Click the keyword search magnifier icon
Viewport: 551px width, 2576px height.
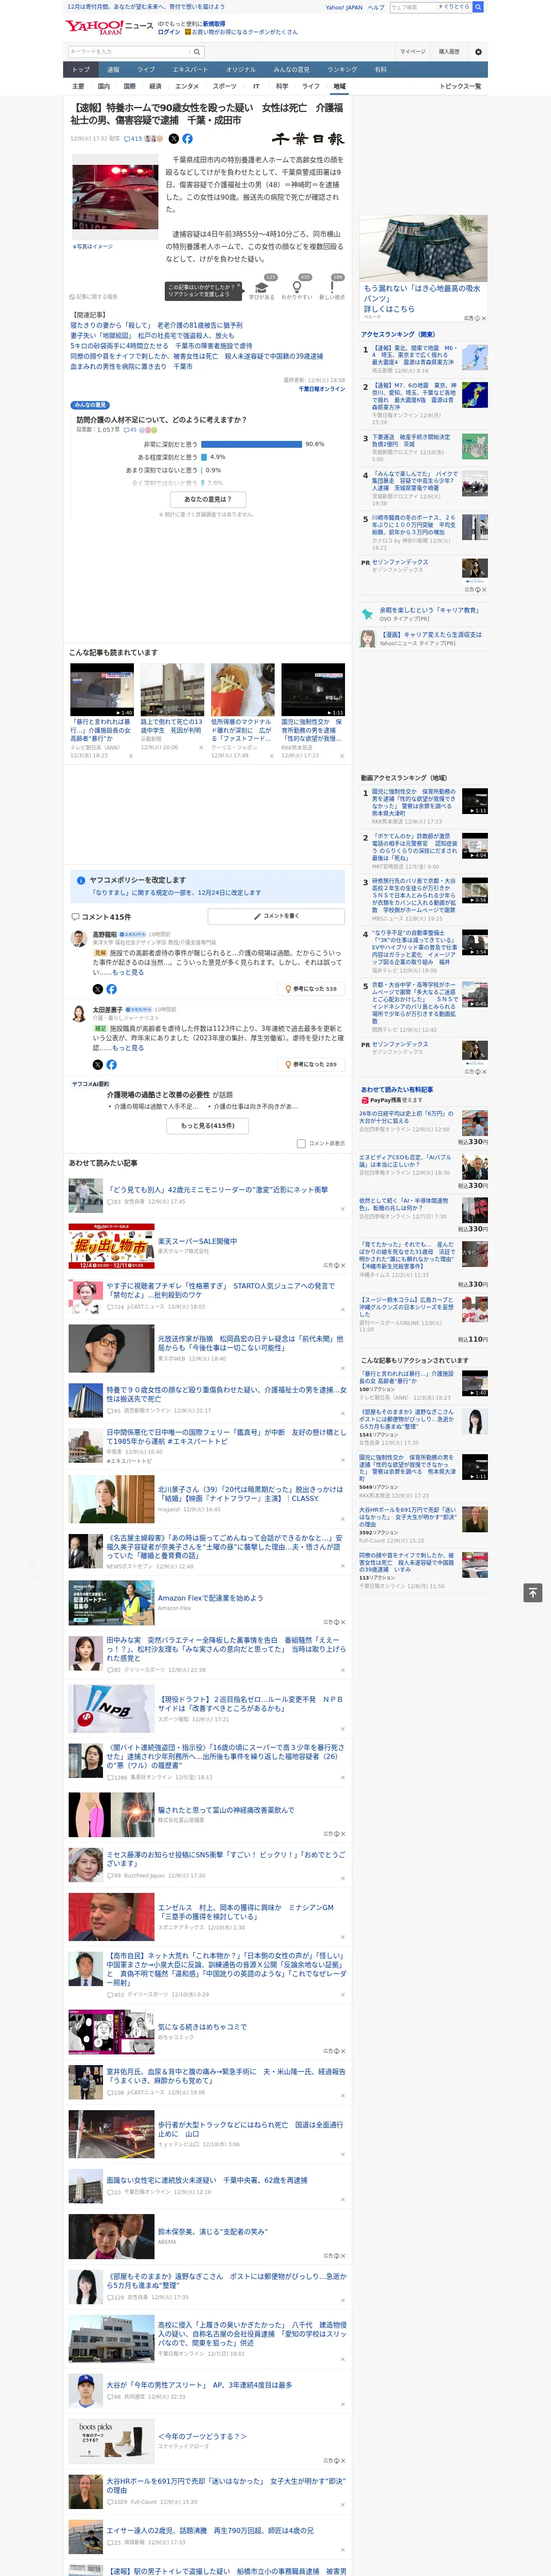197,51
